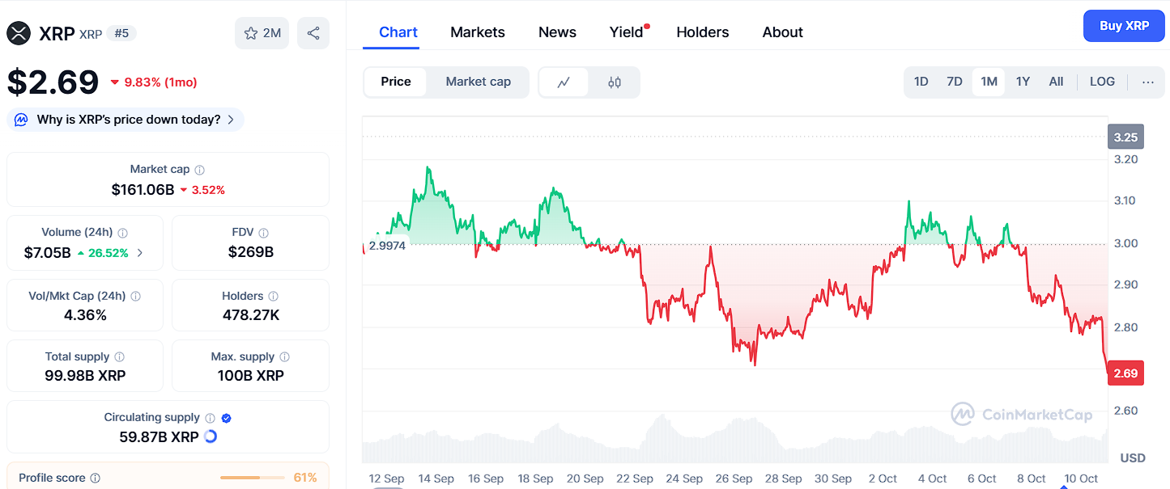Enable LOG scale on chart
Image resolution: width=1170 pixels, height=489 pixels.
[1102, 82]
